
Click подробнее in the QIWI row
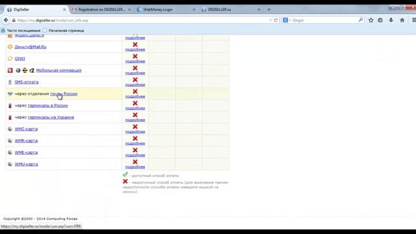click(x=135, y=61)
